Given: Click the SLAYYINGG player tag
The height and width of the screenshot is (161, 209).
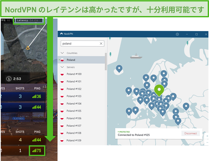Looking at the screenshot, I should pos(19,118).
